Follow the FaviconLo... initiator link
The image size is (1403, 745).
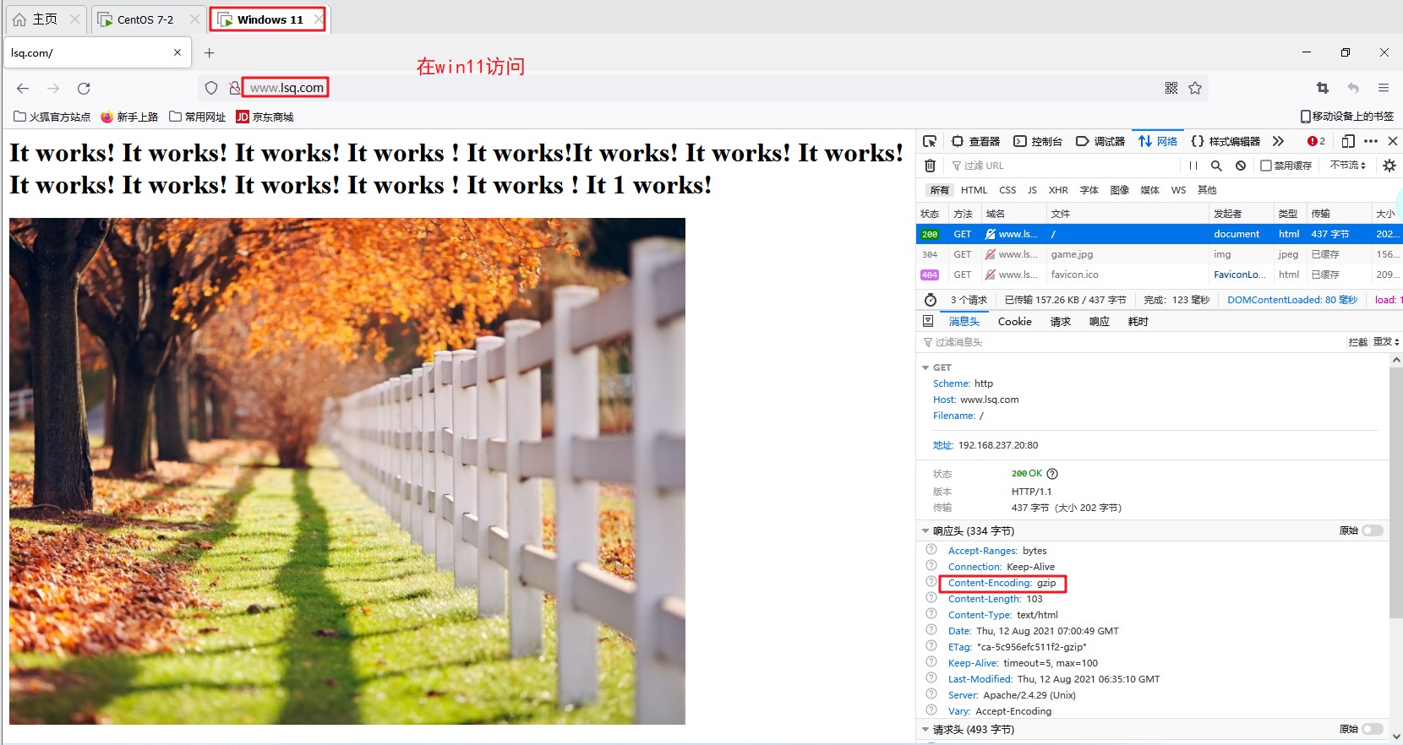pos(1239,275)
